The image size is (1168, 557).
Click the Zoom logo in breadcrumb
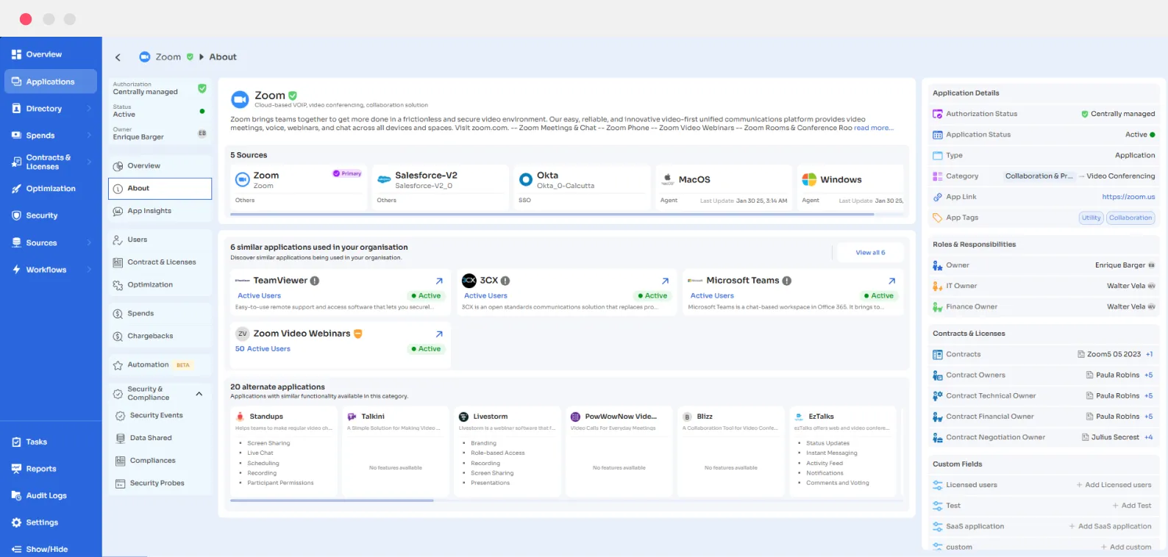click(x=145, y=57)
